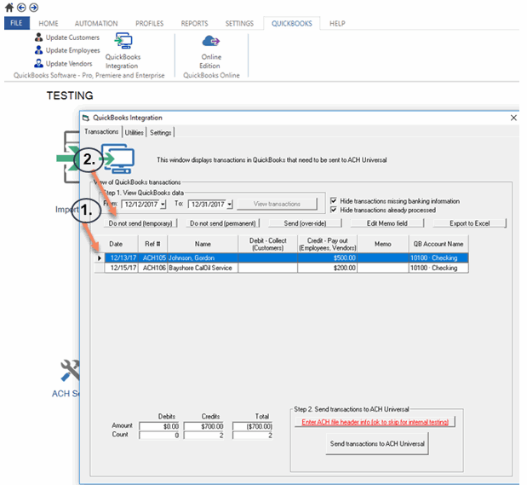Open the To date dropdown
The image size is (527, 485).
229,205
